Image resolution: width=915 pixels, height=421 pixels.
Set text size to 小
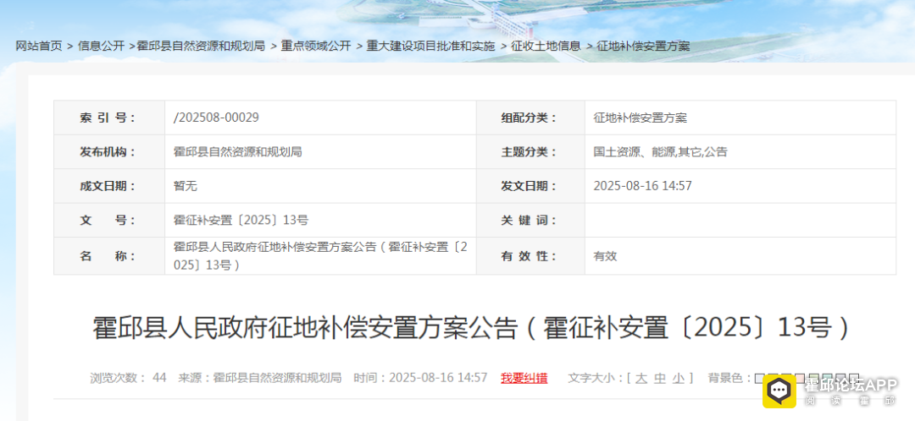click(679, 378)
